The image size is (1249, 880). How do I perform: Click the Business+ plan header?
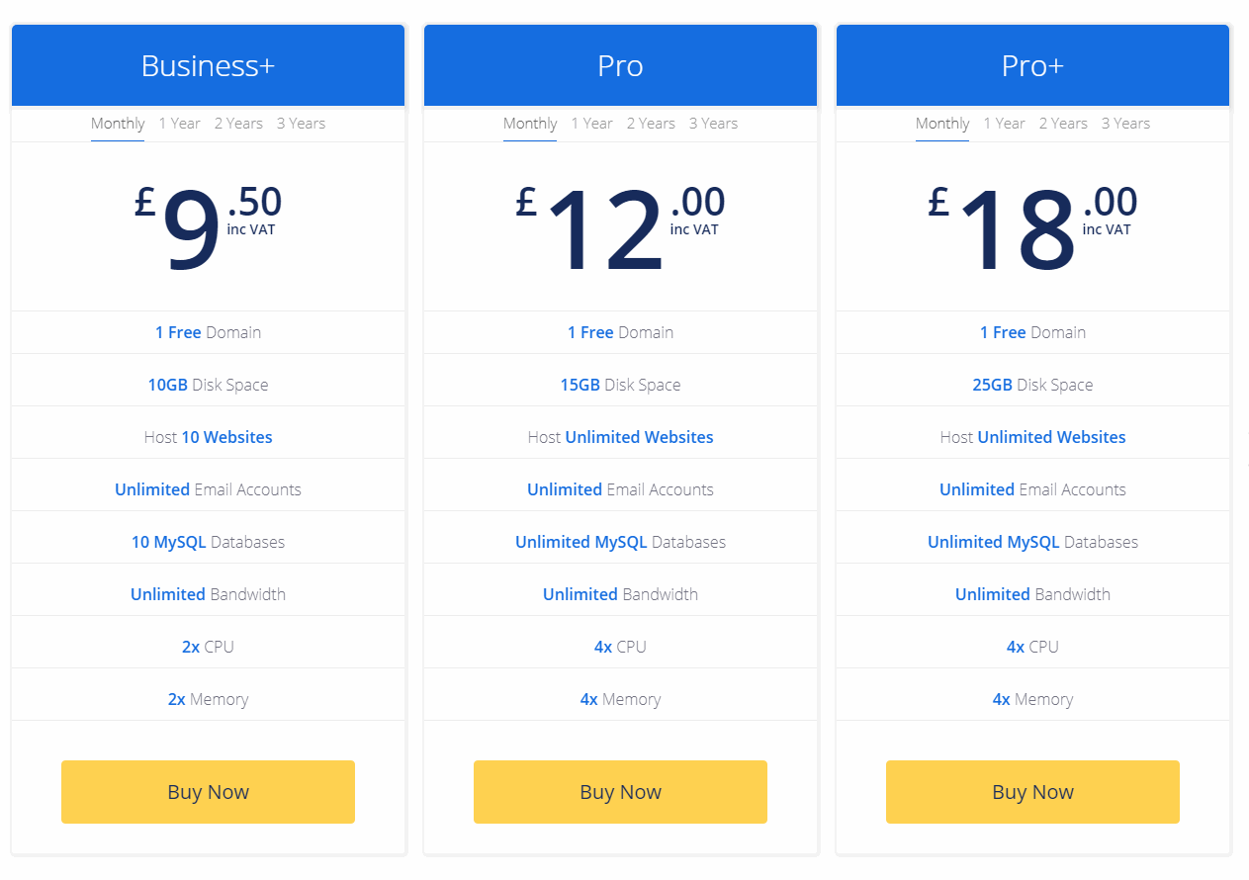(208, 65)
